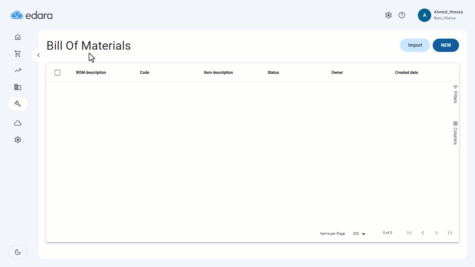This screenshot has height=267, width=475.
Task: Open the Home icon in sidebar
Action: [17, 37]
